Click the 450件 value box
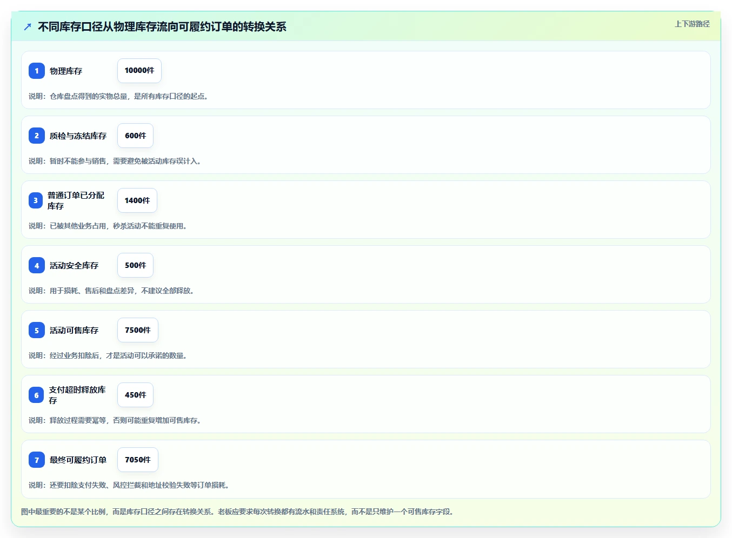 click(135, 395)
